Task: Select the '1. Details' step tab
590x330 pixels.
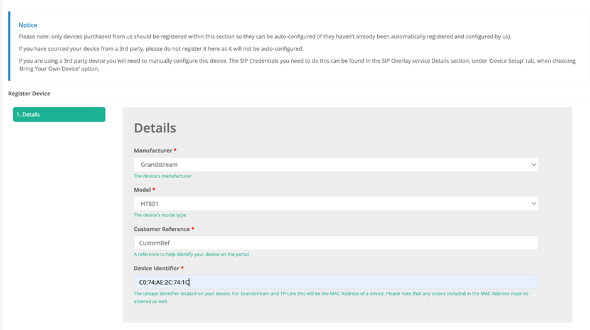Action: tap(59, 114)
